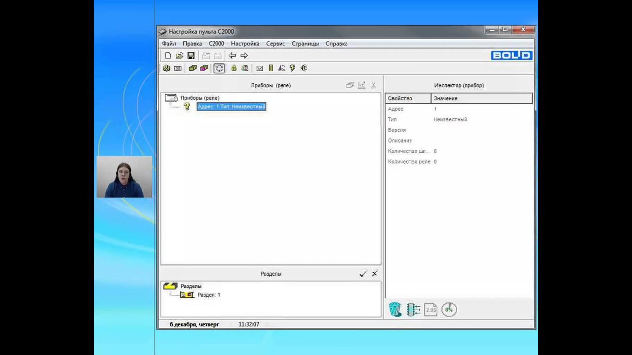Screen dimensions: 632x355
Task: Go back with left arrow icon
Action: 233,56
